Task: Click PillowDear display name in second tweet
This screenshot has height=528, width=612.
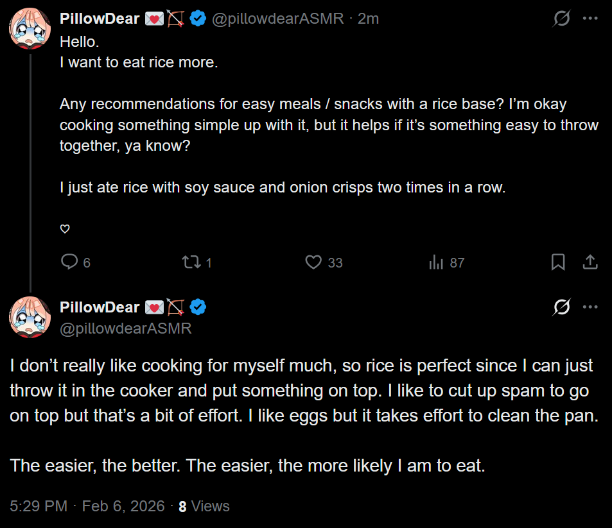Action: tap(100, 307)
